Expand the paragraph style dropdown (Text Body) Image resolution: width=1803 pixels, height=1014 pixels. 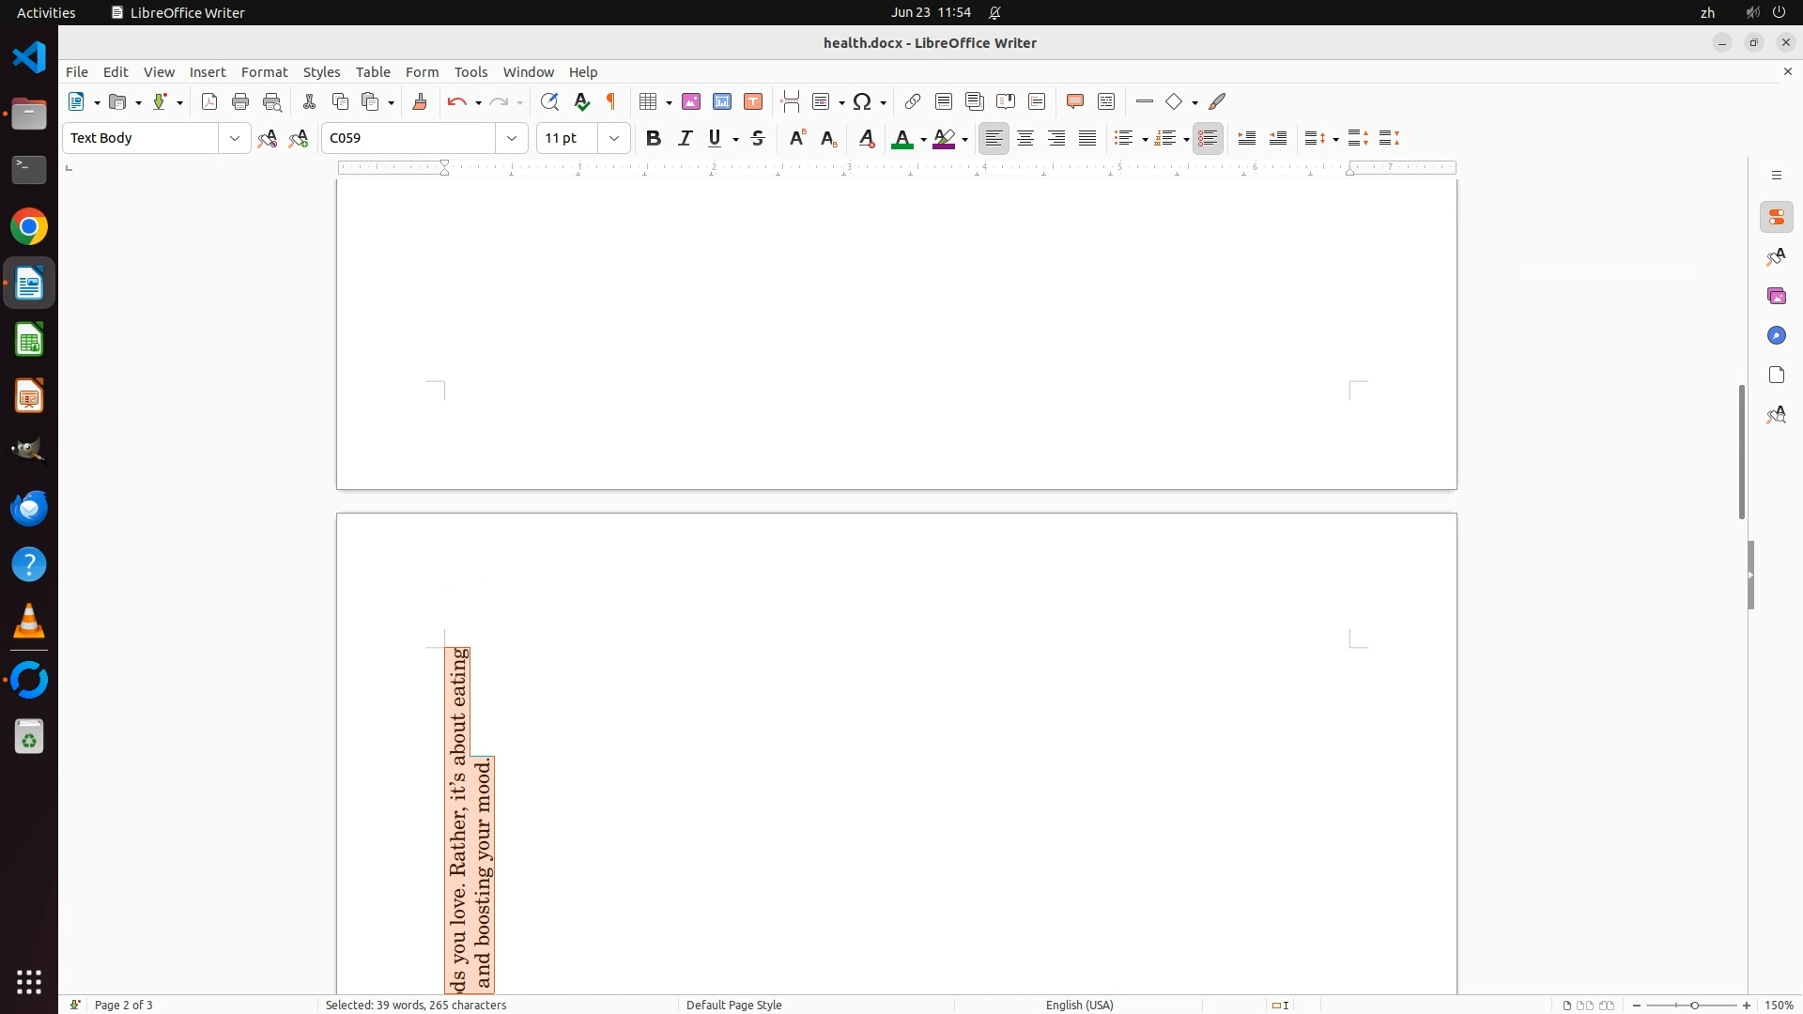234,138
